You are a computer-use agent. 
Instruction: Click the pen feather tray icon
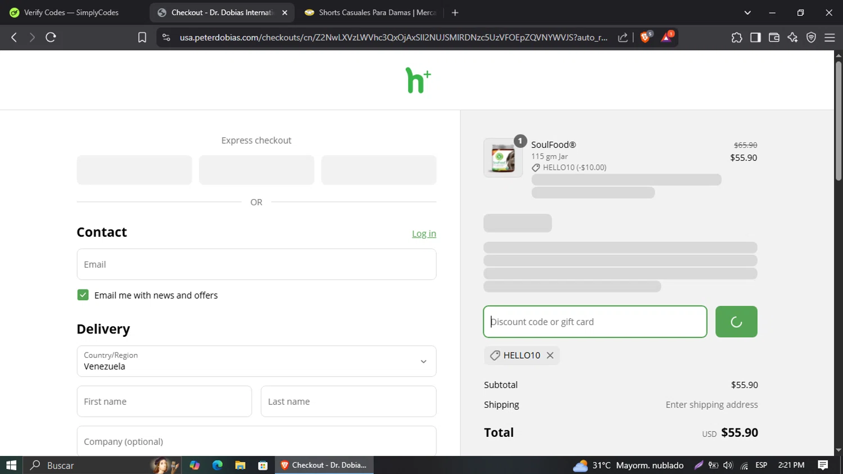tap(699, 465)
